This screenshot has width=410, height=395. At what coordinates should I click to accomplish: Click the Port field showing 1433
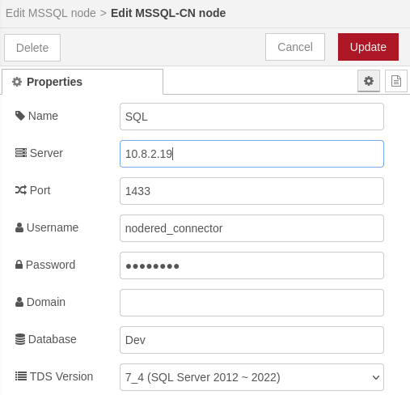251,191
